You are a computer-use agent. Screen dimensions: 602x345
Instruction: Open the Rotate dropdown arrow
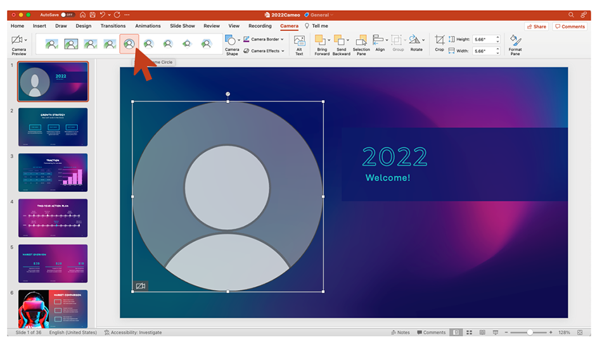pos(424,41)
